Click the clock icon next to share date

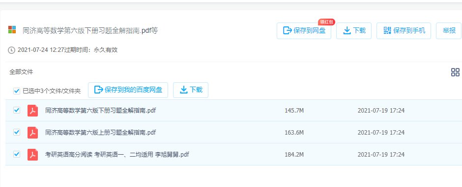point(11,50)
